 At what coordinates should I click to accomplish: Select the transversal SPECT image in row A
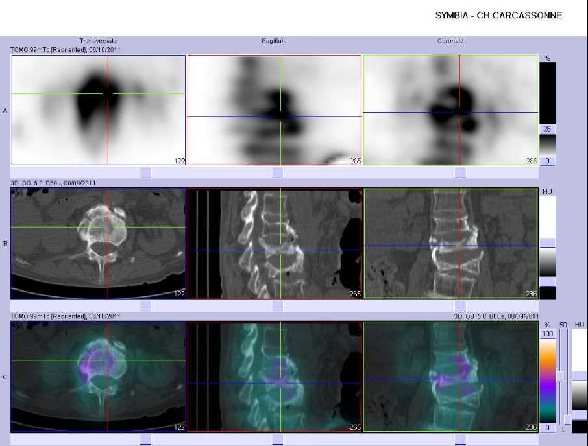click(x=99, y=110)
